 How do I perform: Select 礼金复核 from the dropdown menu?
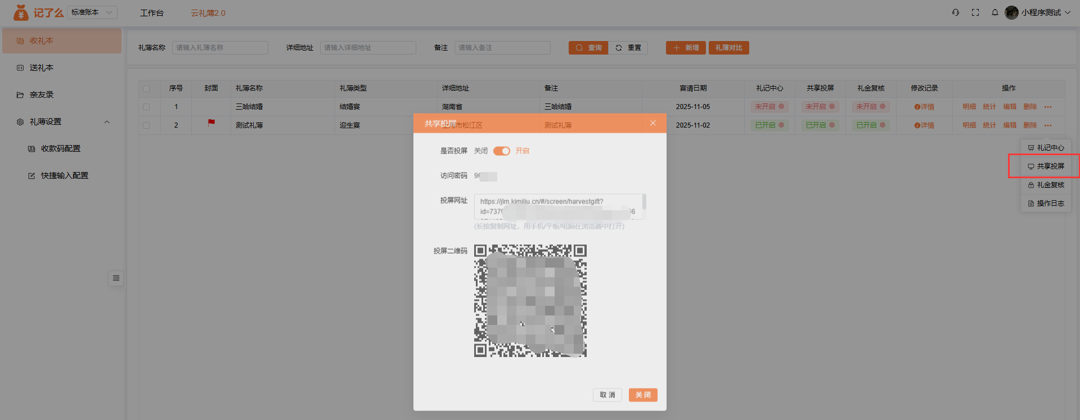1046,185
